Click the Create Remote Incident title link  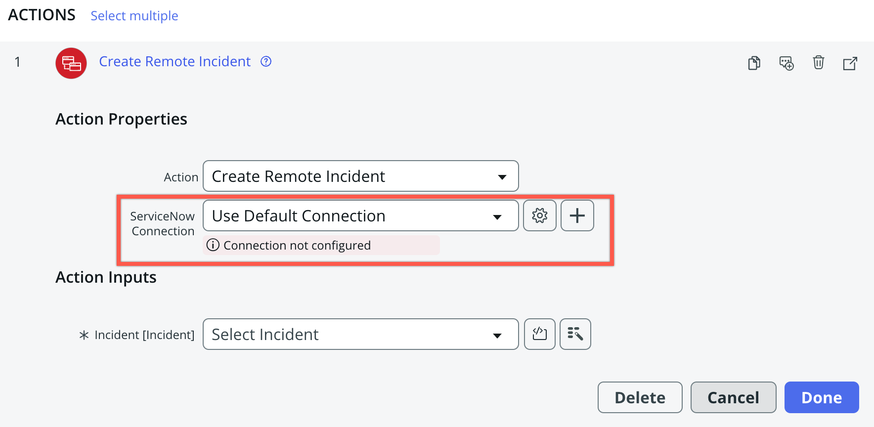[175, 61]
